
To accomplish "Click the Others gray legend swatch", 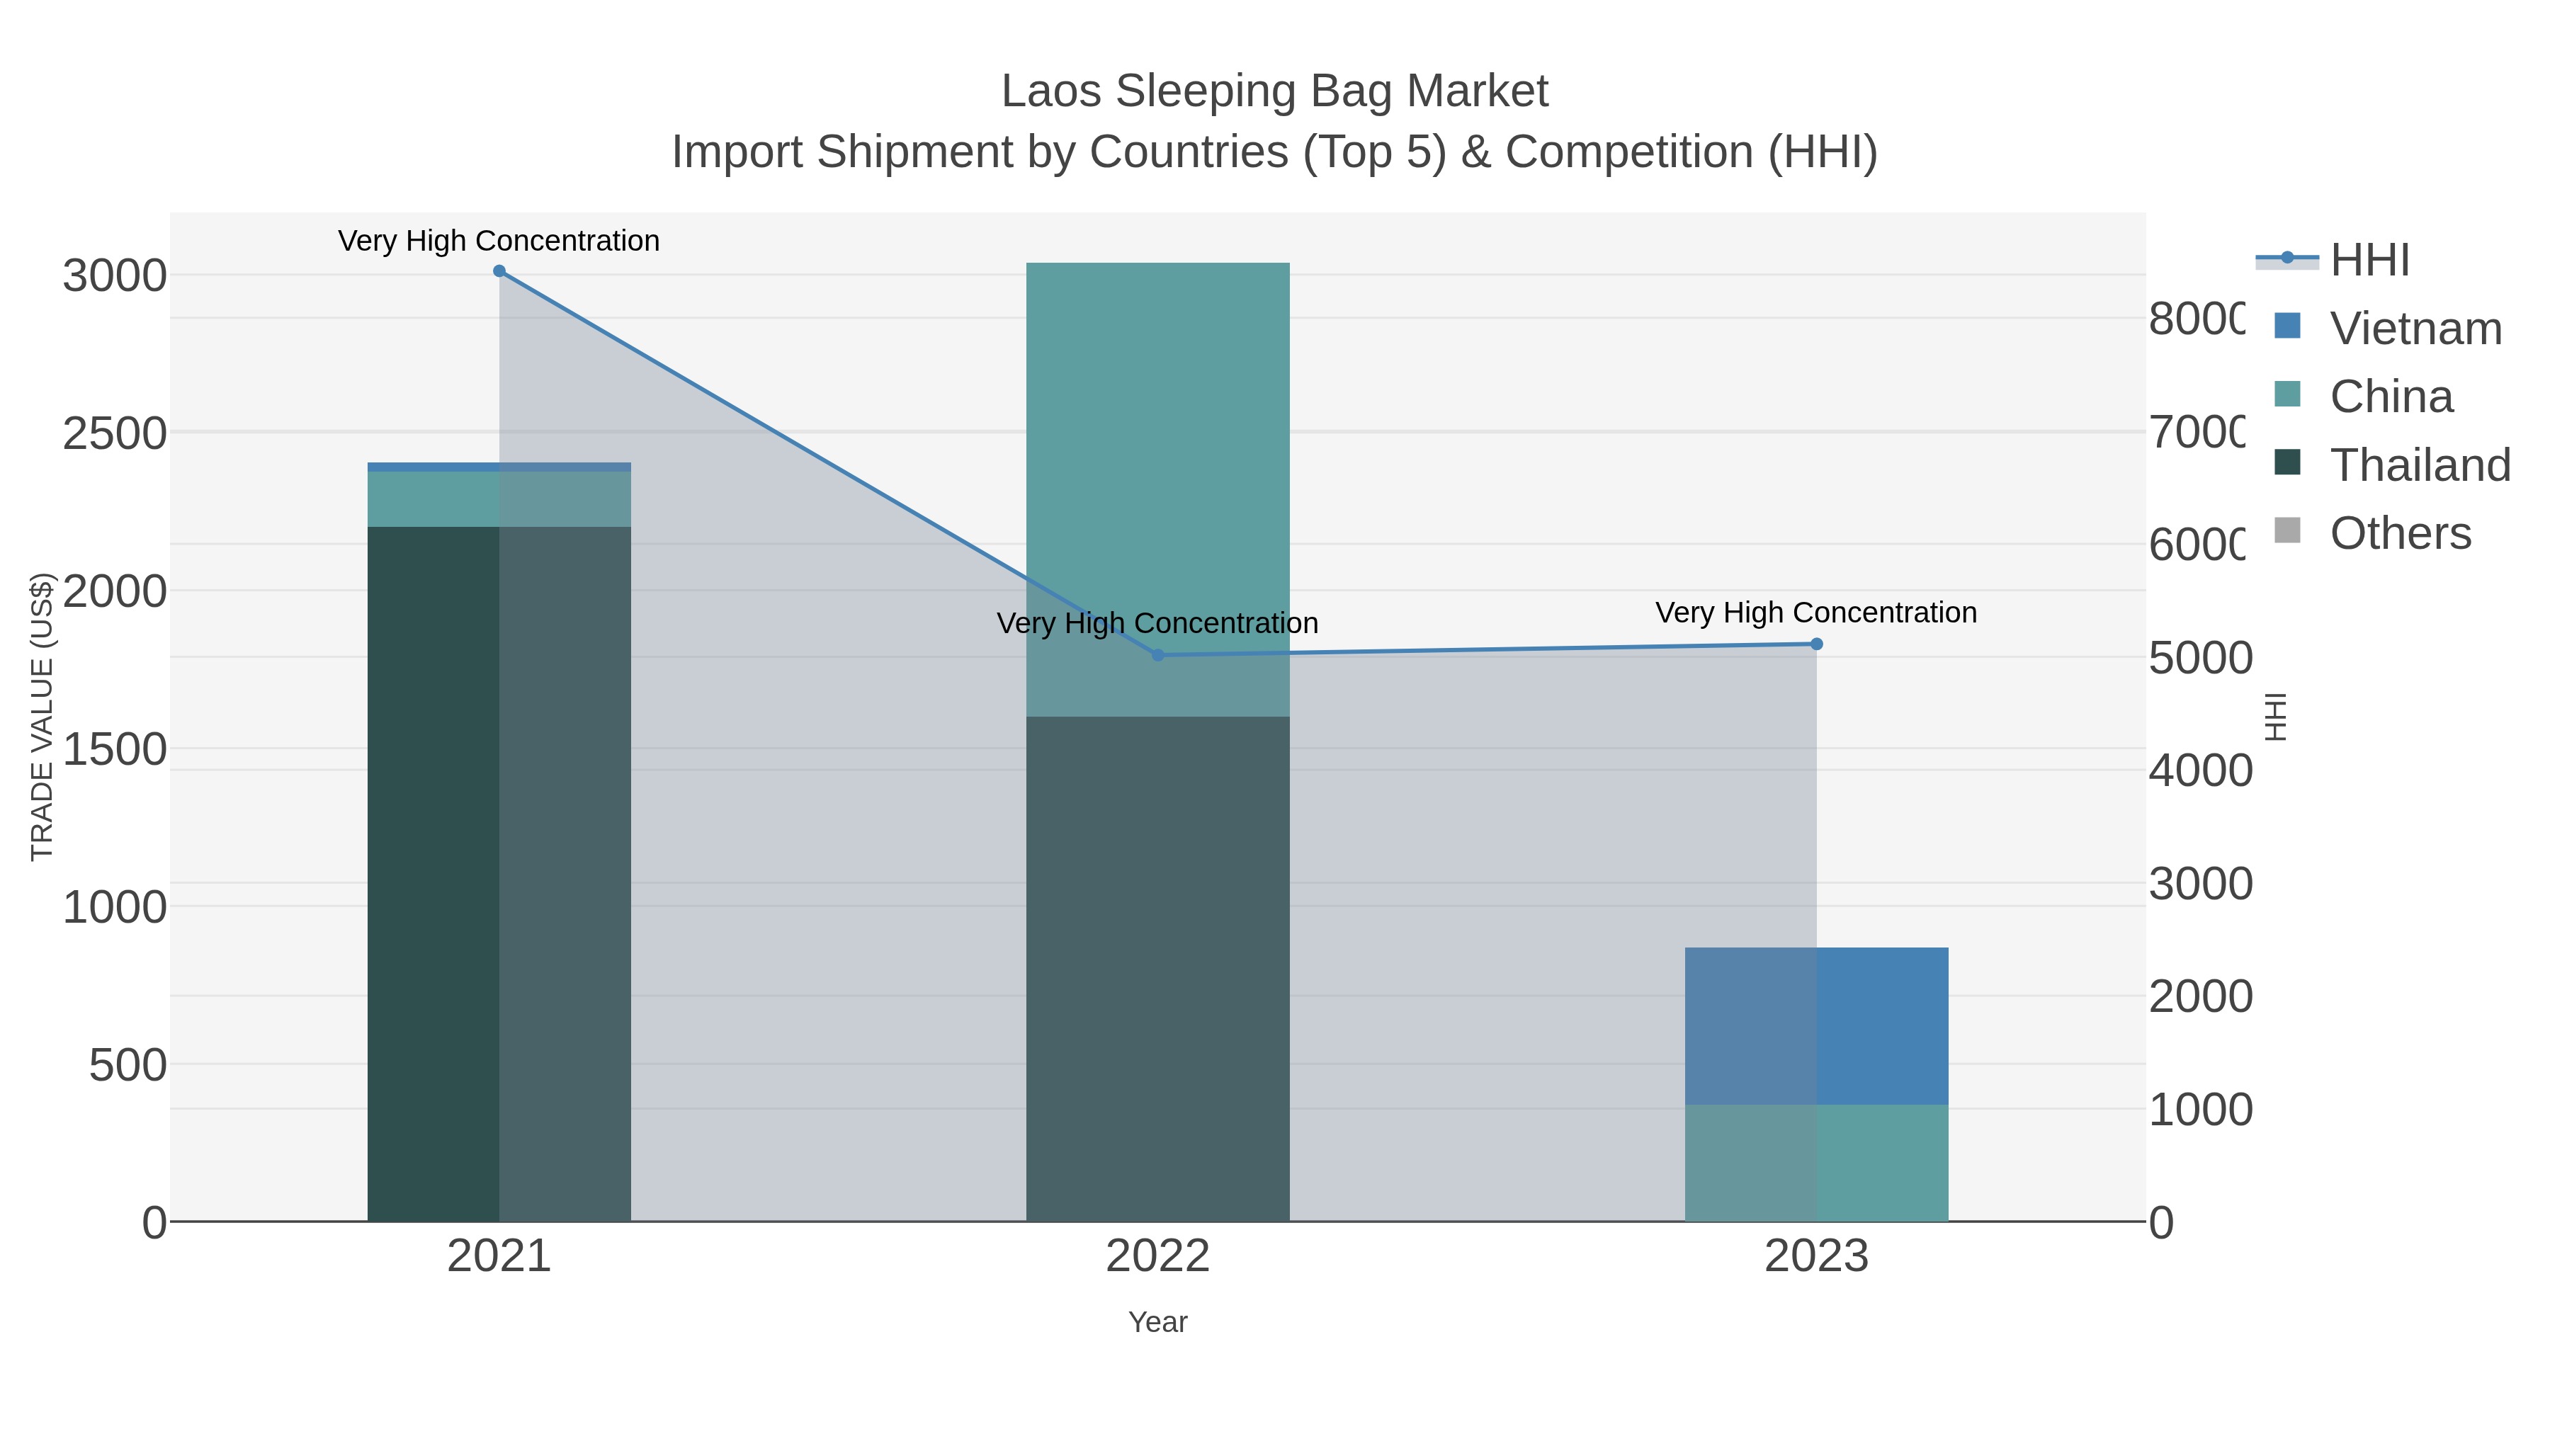I will coord(2288,530).
